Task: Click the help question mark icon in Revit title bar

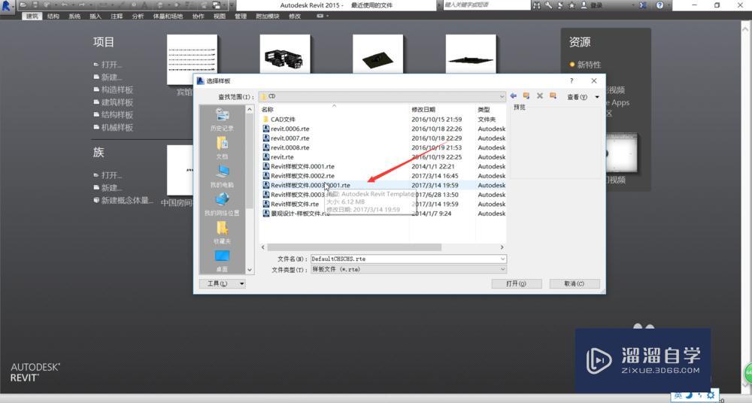Action: [x=660, y=5]
